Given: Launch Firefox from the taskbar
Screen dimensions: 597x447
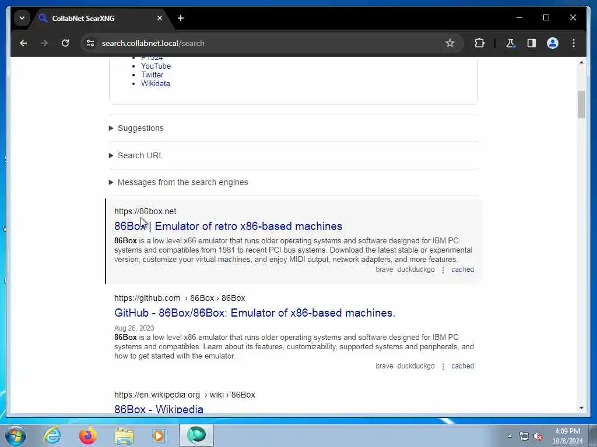Looking at the screenshot, I should point(87,435).
